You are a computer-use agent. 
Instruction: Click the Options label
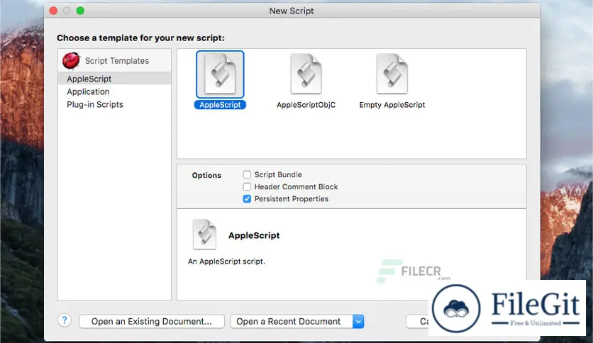click(206, 175)
